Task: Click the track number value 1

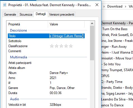Action: click(x=51, y=83)
